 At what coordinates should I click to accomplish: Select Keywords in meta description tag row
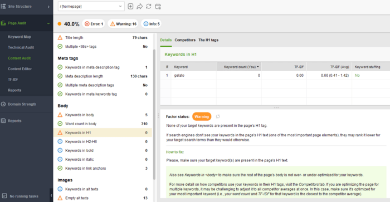click(103, 67)
